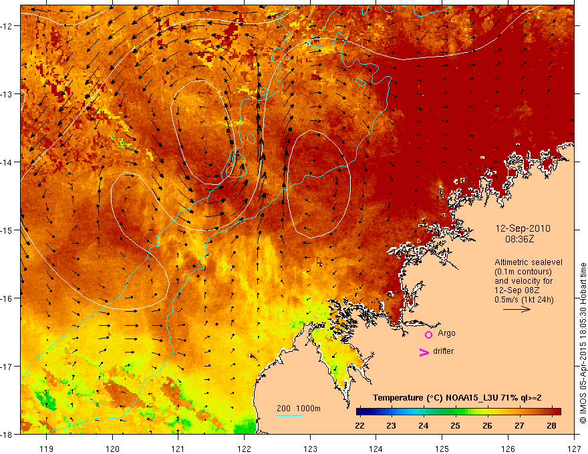Viewport: 588px width, 454px height.
Task: Click the 0.5m/s velocity reference arrow
Action: tap(517, 309)
